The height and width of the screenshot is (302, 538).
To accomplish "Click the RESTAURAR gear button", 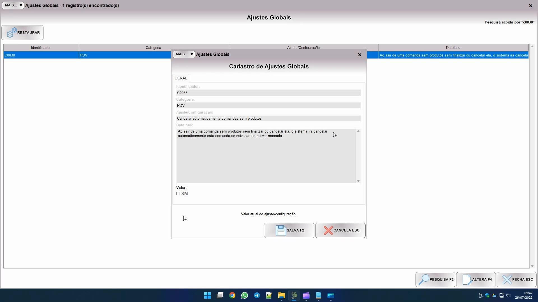I will [22, 33].
